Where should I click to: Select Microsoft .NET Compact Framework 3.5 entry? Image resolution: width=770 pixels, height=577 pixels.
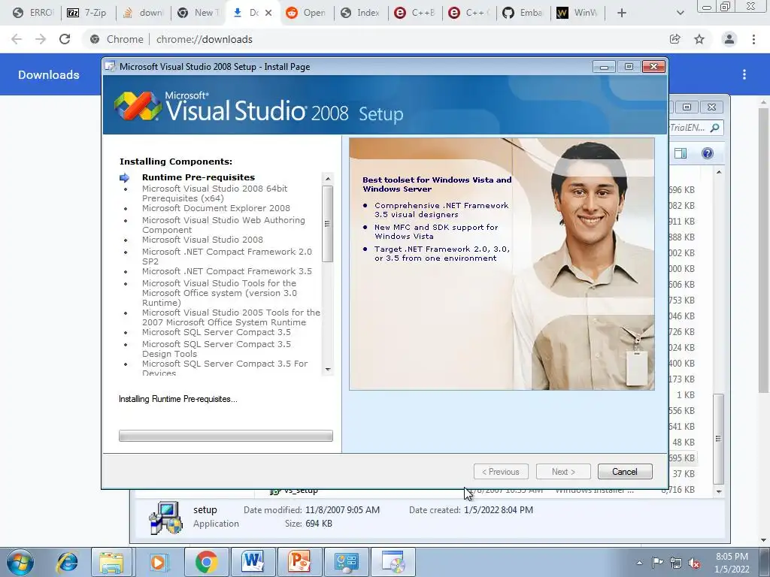tap(227, 270)
